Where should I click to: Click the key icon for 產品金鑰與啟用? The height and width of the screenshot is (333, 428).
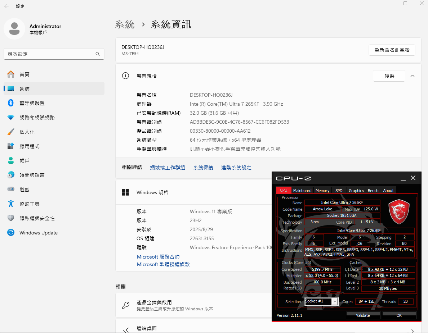point(126,305)
